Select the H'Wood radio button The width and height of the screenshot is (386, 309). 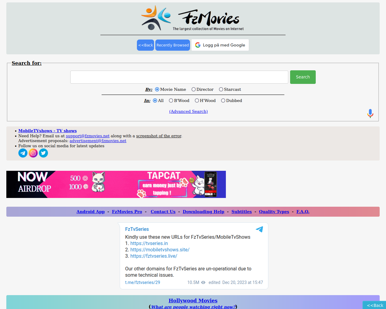[x=197, y=100]
